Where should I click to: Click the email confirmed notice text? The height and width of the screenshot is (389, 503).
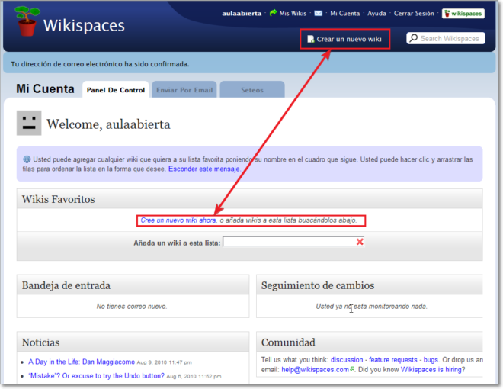pos(100,64)
